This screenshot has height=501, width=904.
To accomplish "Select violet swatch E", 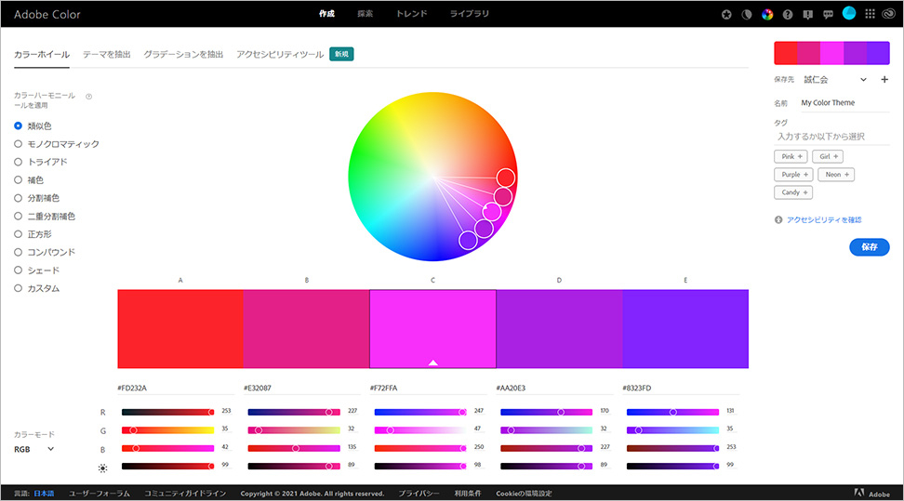I will tap(685, 329).
